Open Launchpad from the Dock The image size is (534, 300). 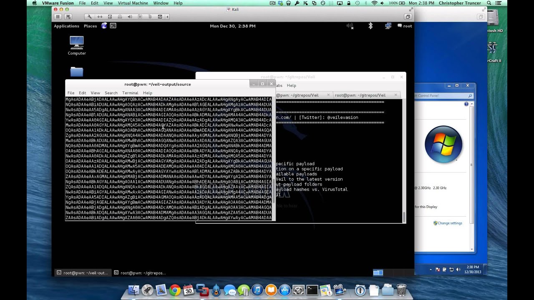point(147,290)
